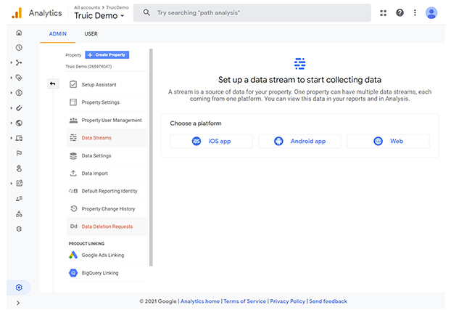
Task: Select the Demographics globe icon in sidebar
Action: [x=19, y=123]
